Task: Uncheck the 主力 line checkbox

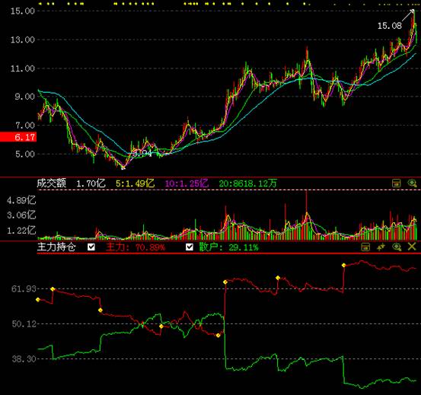Action: (91, 247)
